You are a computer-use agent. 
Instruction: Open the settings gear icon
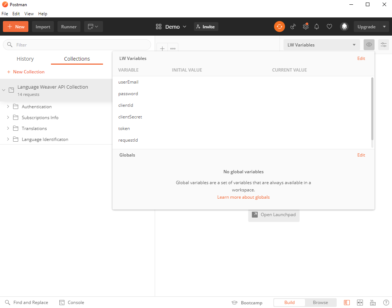click(305, 27)
